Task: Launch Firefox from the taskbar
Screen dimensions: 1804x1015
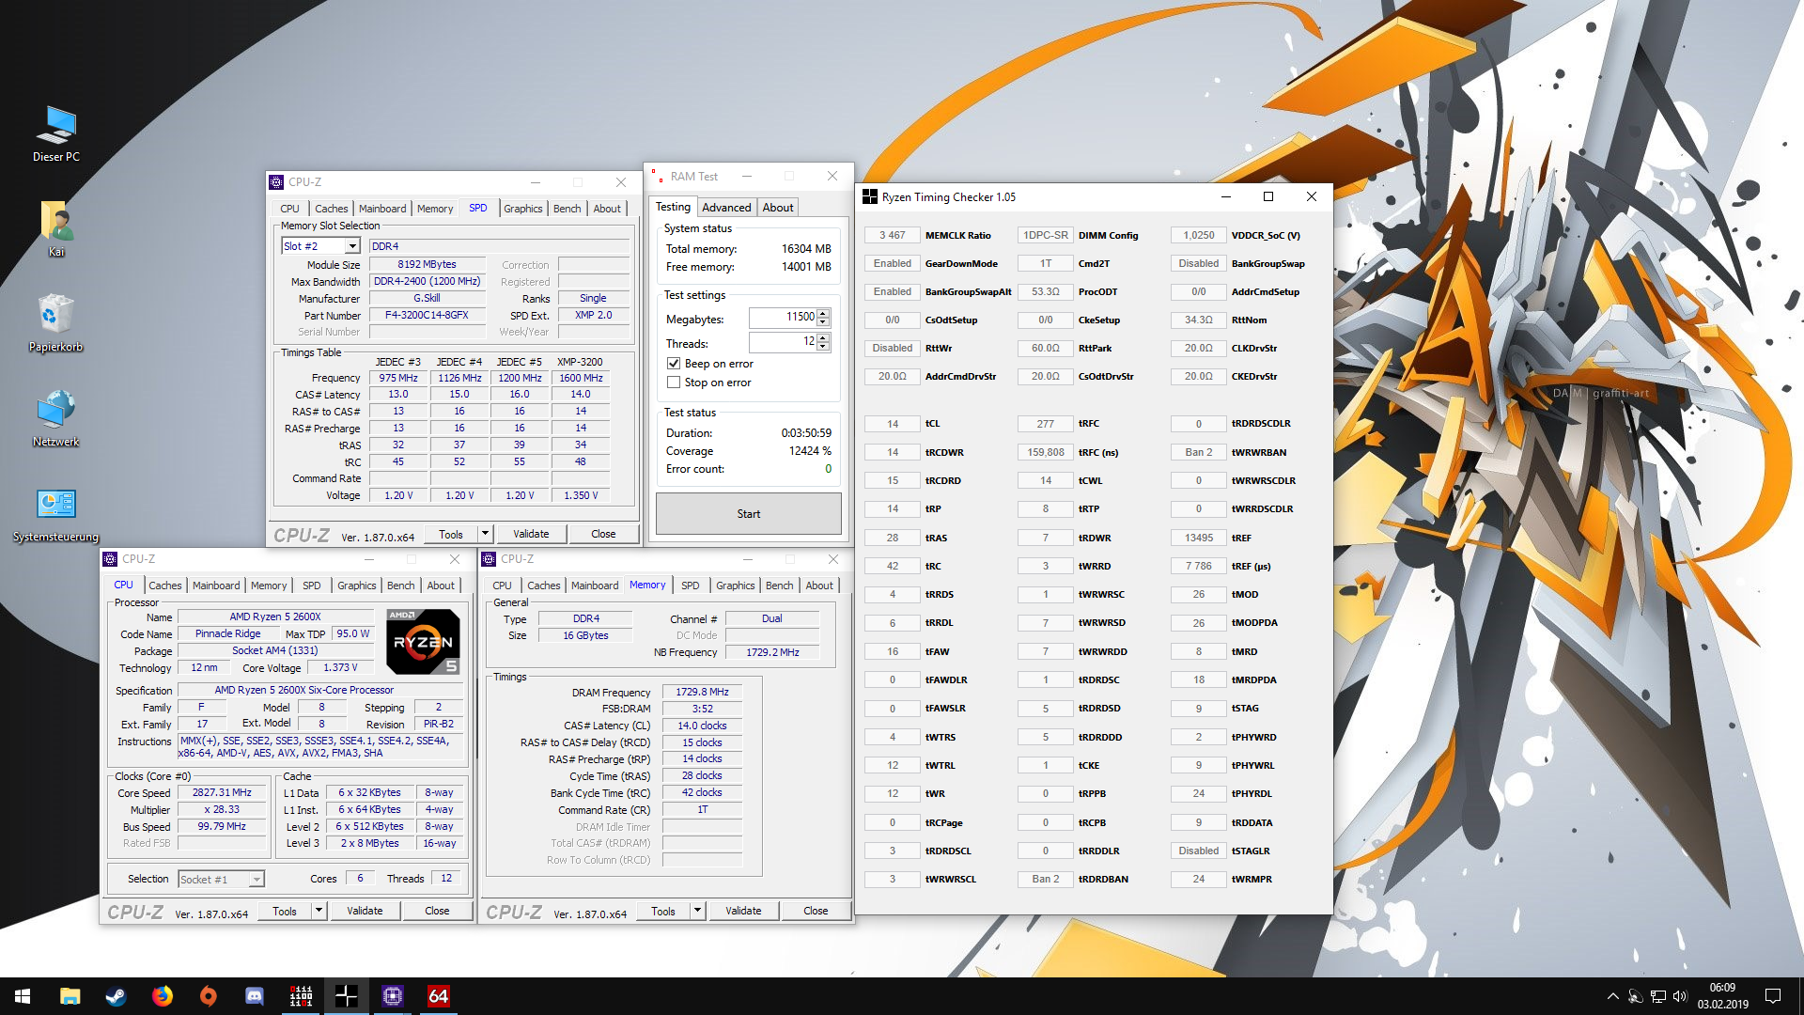Action: pos(162,996)
